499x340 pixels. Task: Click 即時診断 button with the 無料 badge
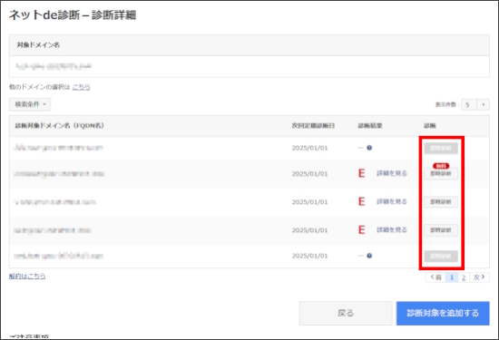[x=441, y=174]
